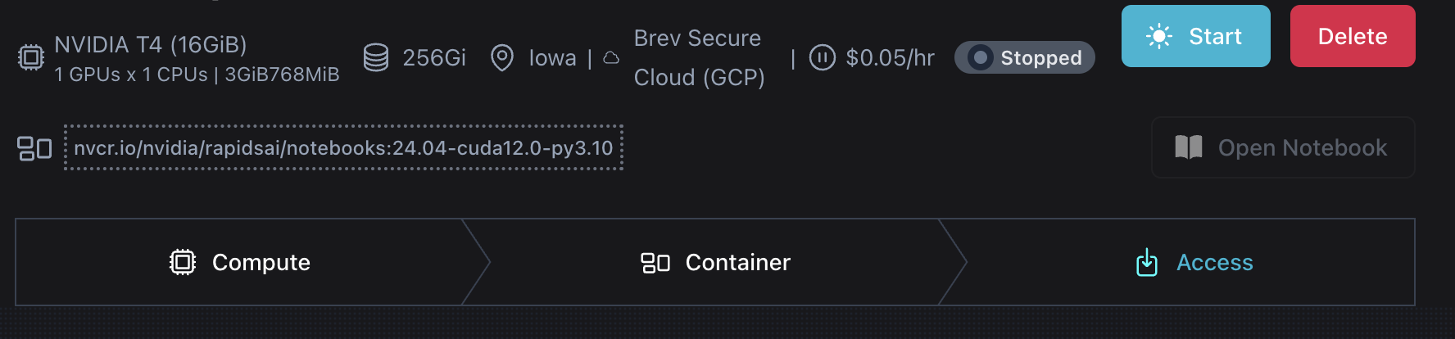Select the nvcr.io rapidsai container image field
The image size is (1455, 339).
(x=343, y=148)
